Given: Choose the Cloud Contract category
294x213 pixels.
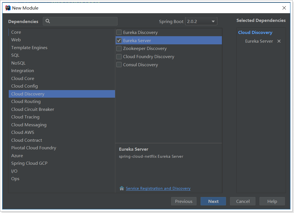Looking at the screenshot, I should [x=62, y=140].
